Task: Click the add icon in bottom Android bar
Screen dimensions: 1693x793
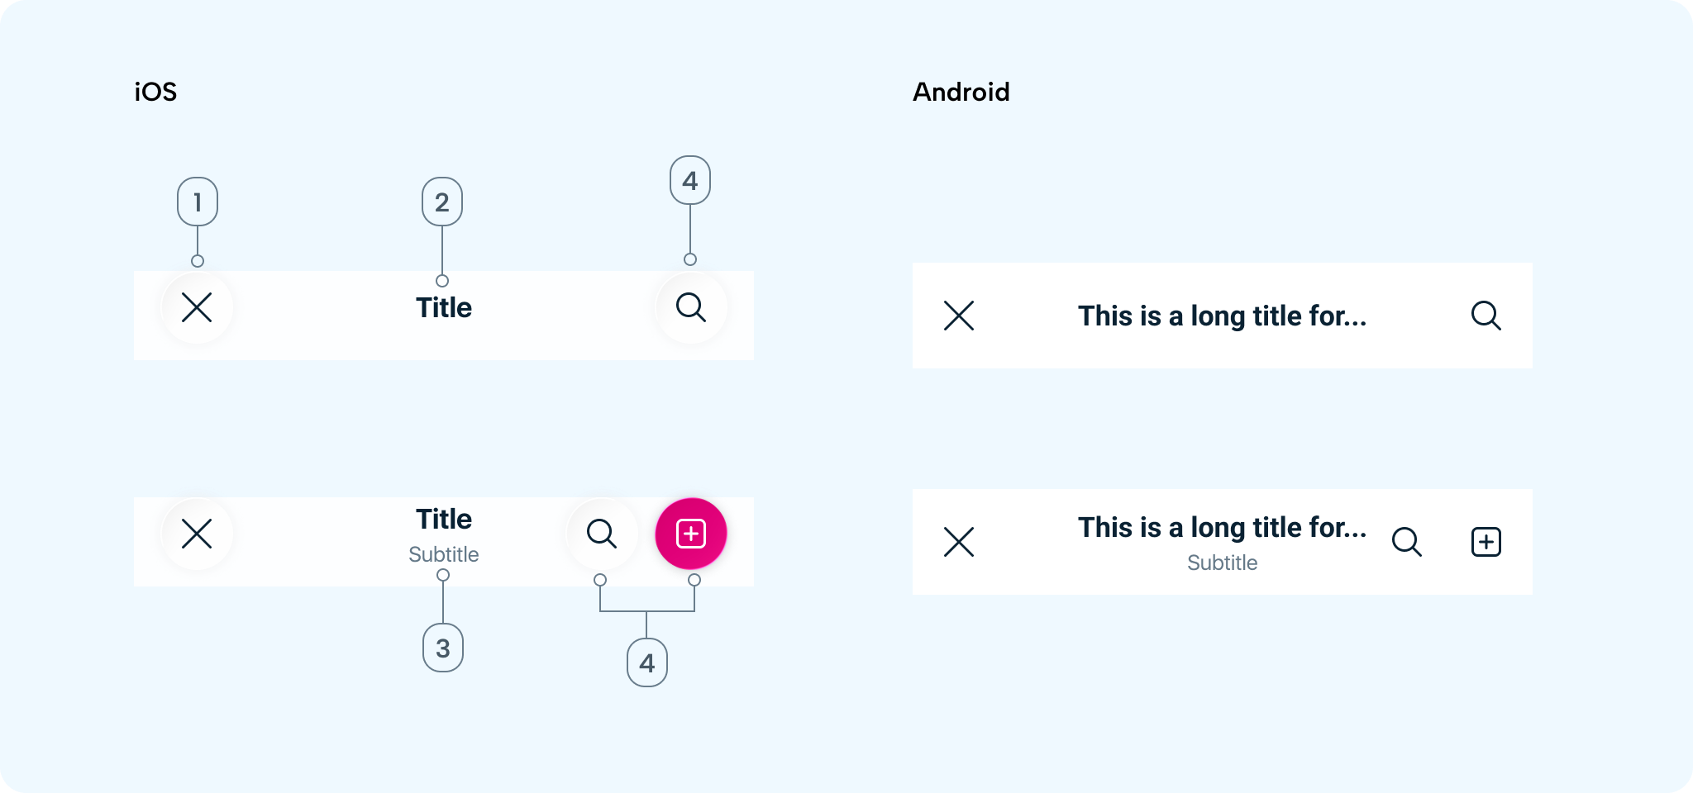Action: 1486,542
